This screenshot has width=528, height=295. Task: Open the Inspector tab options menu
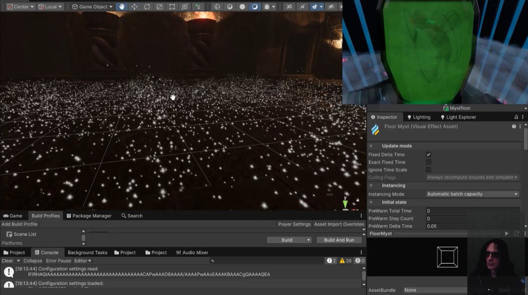click(x=524, y=117)
